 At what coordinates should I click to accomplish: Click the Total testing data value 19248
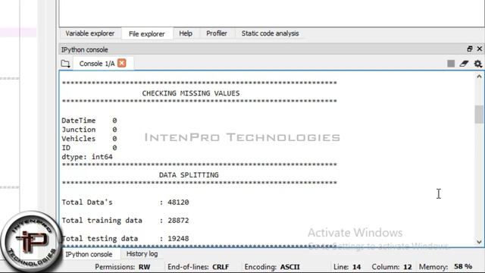pos(178,239)
